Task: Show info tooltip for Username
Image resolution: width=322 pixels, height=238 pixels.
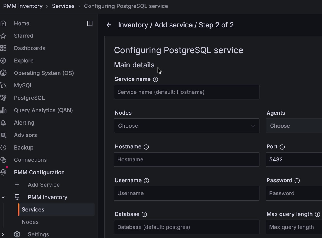Action: 146,181
